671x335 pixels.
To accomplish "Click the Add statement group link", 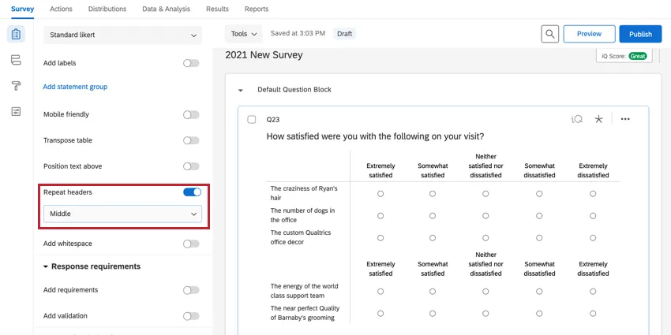I will [x=75, y=87].
